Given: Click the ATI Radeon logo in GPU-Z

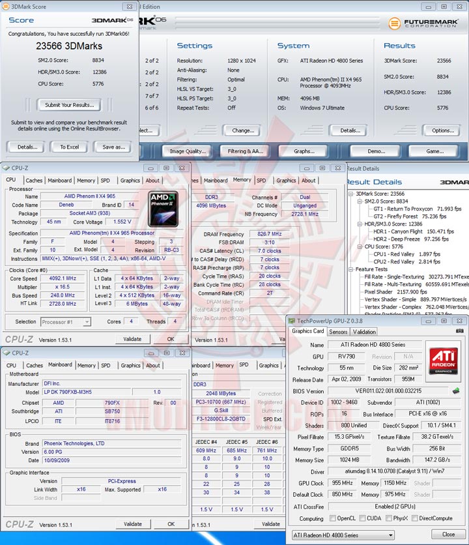Looking at the screenshot, I should [x=443, y=361].
